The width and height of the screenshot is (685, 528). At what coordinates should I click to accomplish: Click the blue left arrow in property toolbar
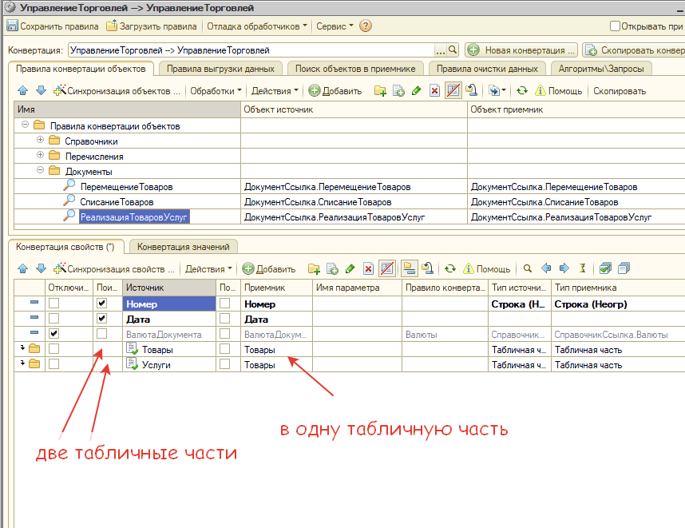(545, 268)
